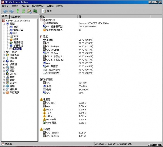This screenshot has height=147, width=163.
Task: Select the GPU 感應器類型 row
Action: coord(69,27)
